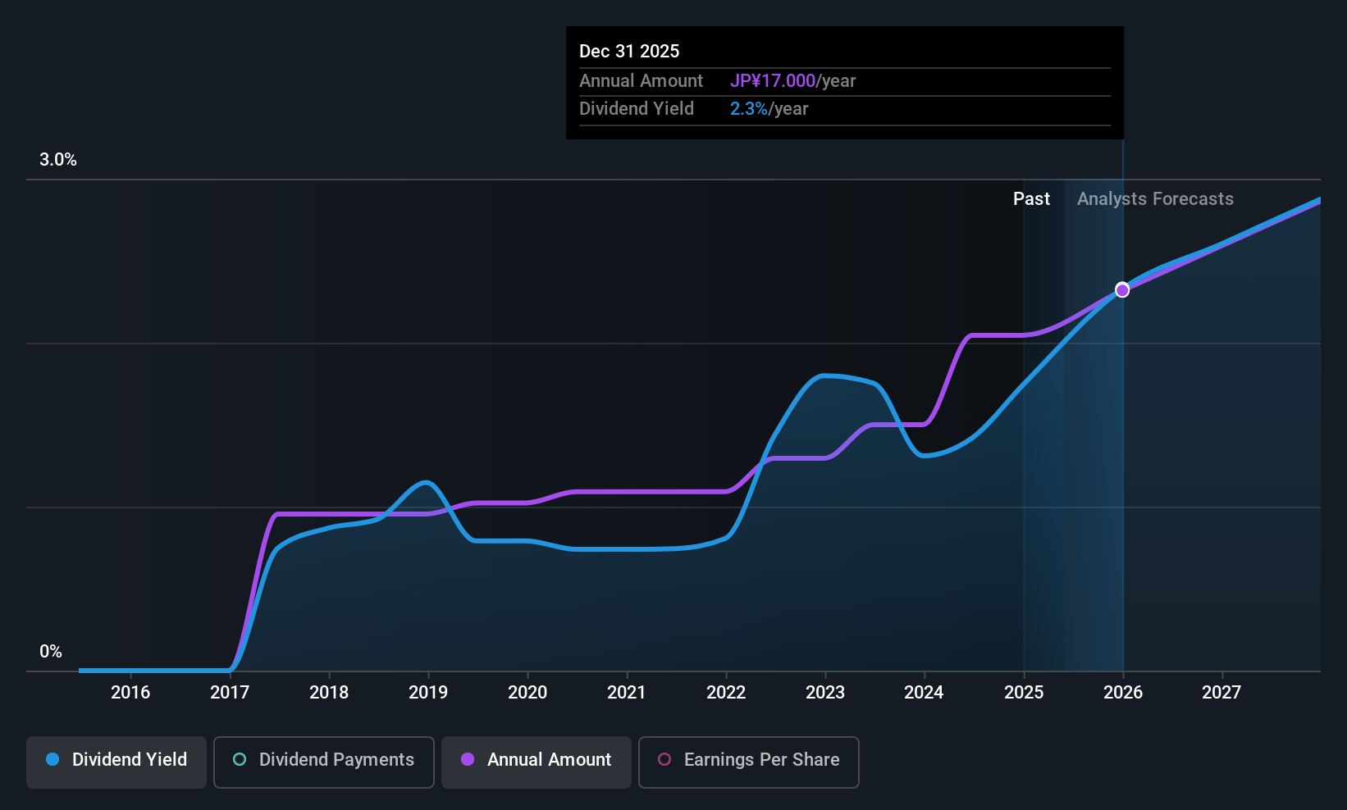Click the Dec 31 2025 tooltip header

[629, 52]
